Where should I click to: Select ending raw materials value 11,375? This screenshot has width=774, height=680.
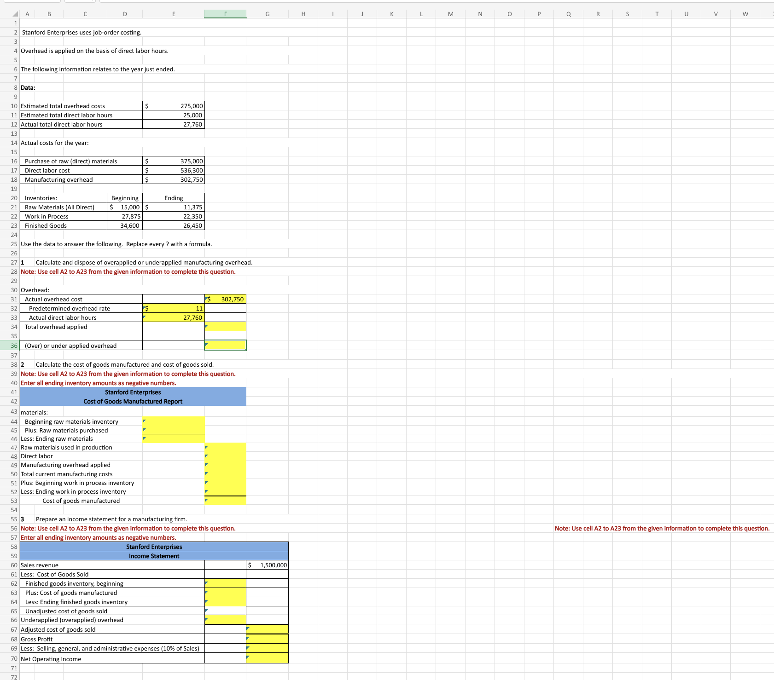click(x=174, y=207)
